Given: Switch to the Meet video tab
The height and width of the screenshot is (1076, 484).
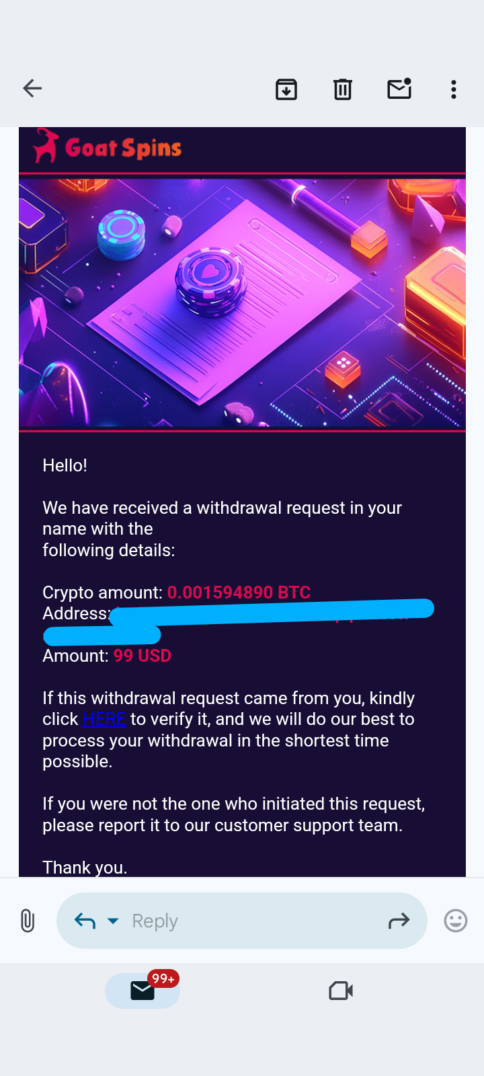Looking at the screenshot, I should pyautogui.click(x=341, y=991).
